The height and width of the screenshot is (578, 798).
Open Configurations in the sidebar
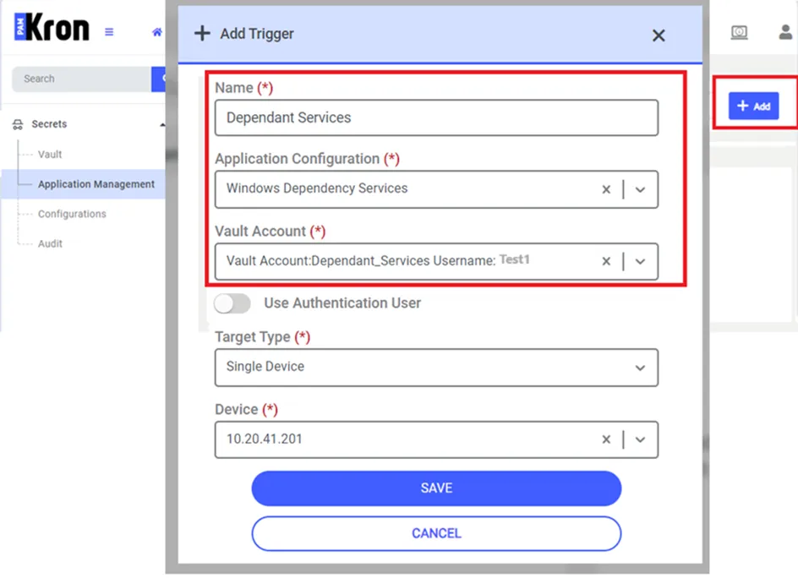[72, 214]
